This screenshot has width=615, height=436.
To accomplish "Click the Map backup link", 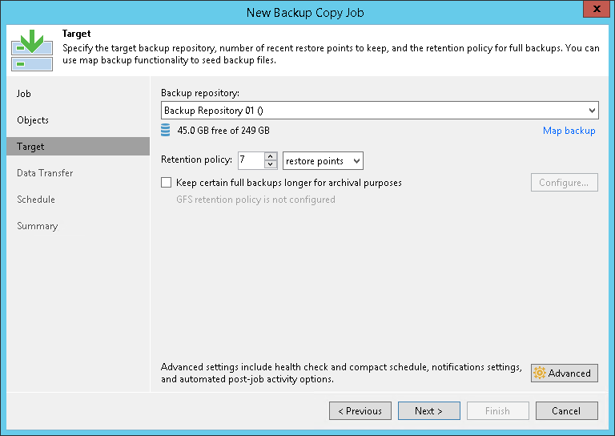I will 569,131.
